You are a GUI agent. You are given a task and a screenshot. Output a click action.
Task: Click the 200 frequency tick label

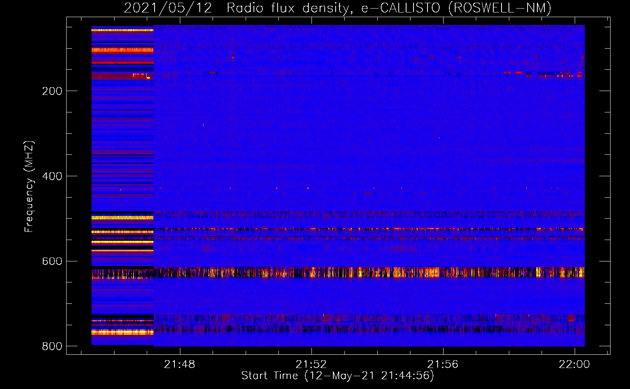pos(52,91)
